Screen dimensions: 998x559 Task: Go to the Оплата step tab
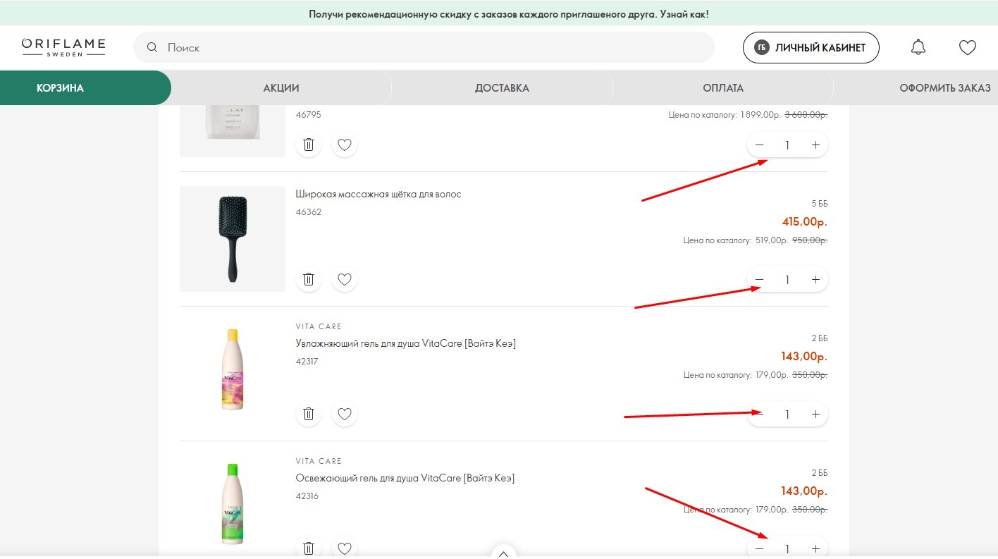coord(723,88)
